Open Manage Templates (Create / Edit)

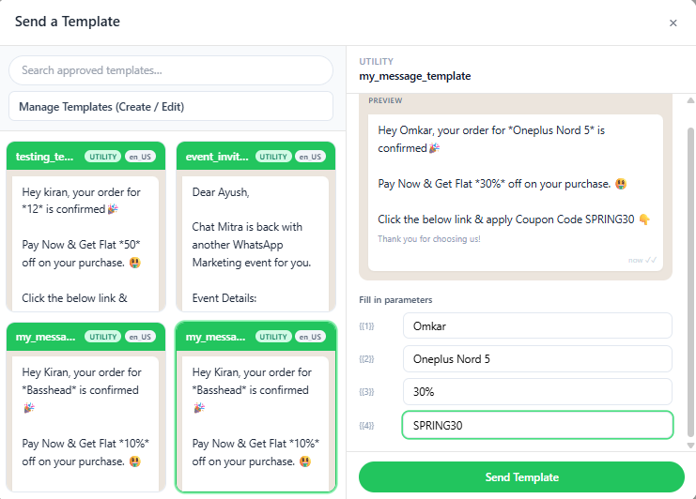(x=171, y=107)
